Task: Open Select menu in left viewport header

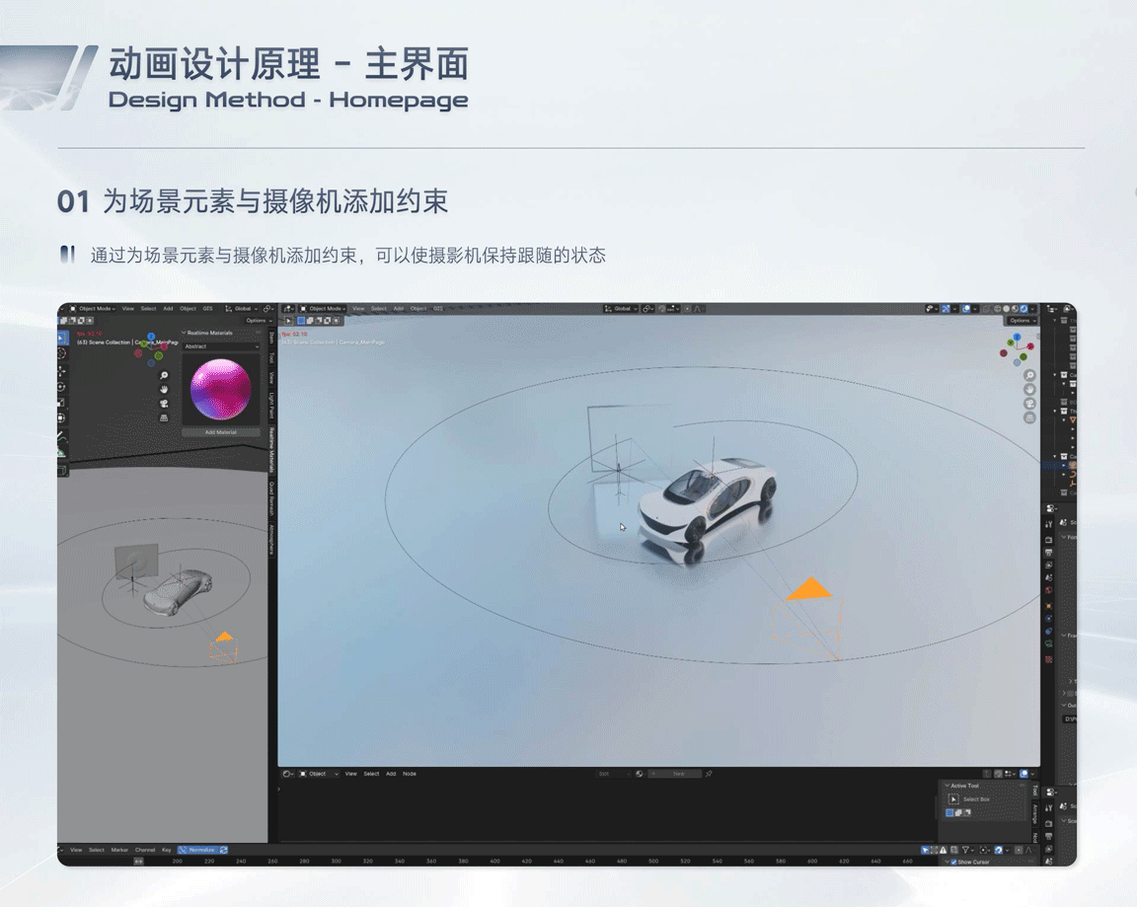Action: point(149,309)
